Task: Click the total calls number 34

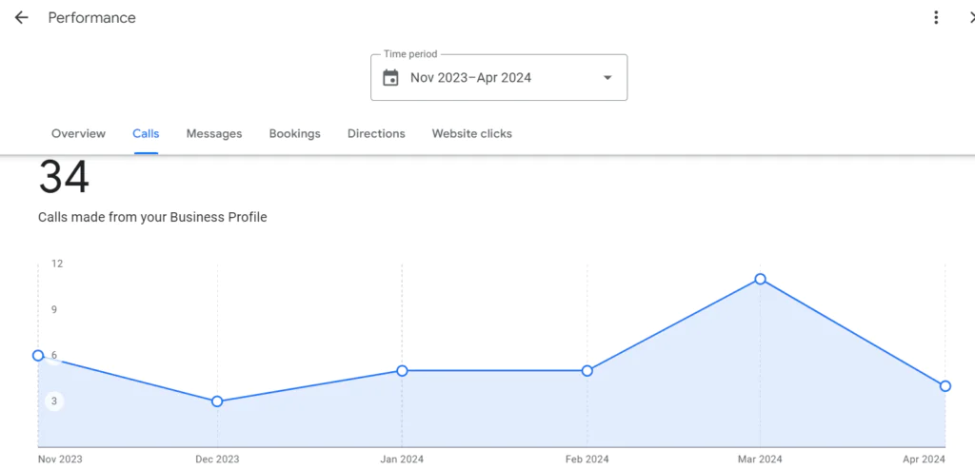Action: tap(64, 178)
